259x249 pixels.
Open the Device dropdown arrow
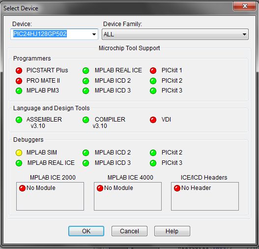pyautogui.click(x=94, y=34)
